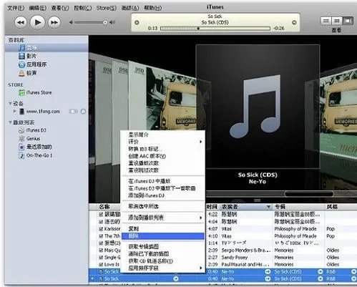Viewport: 357px width, 287px height.
Task: Open the Store menu
Action: coord(107,8)
